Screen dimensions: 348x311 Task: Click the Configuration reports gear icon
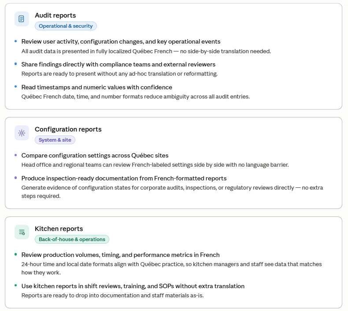coord(22,133)
